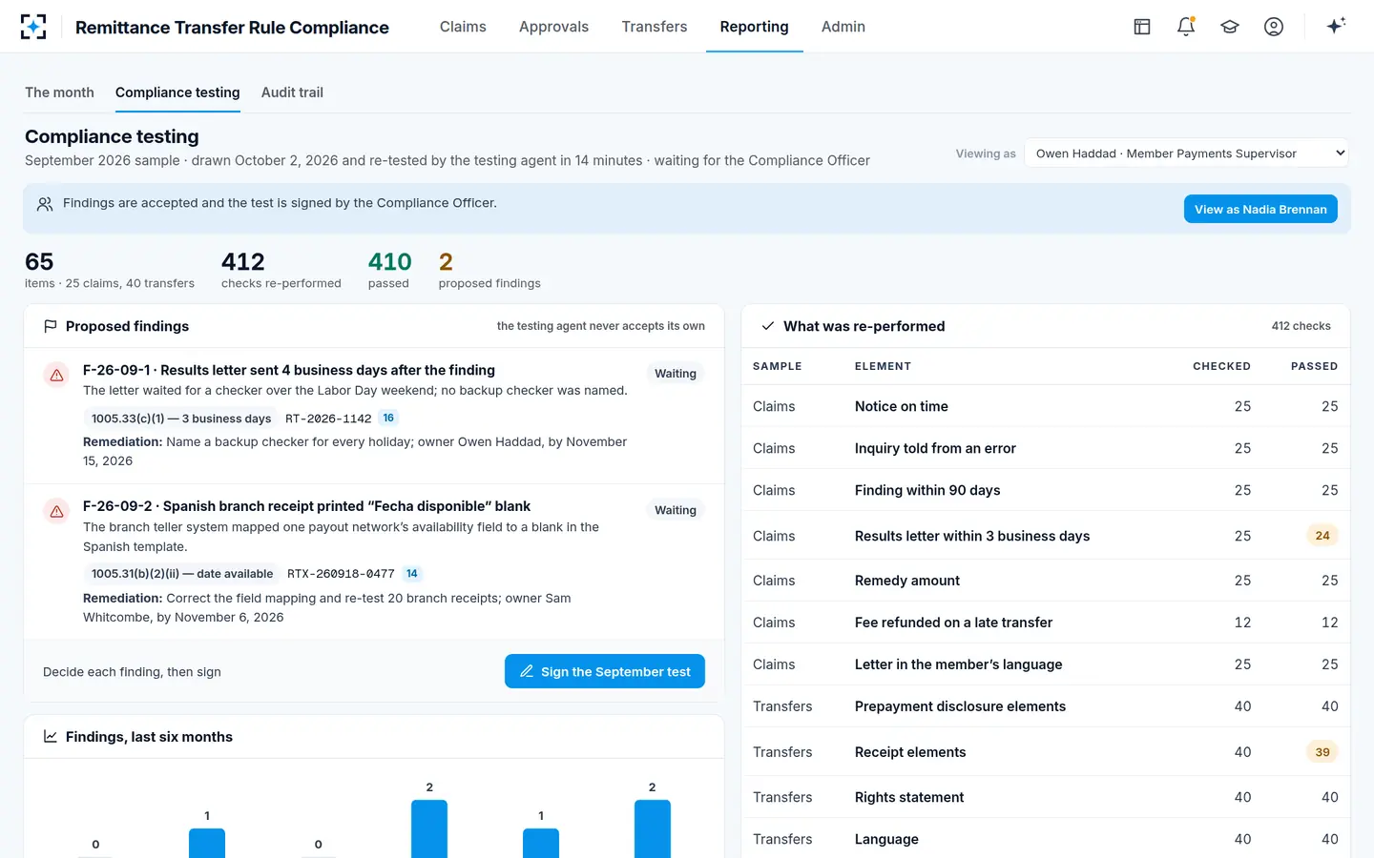The image size is (1374, 858).
Task: Open the Reporting menu
Action: 755,27
